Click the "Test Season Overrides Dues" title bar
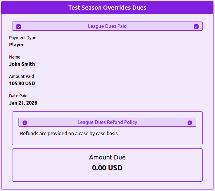Image resolution: width=215 pixels, height=191 pixels. tap(107, 8)
